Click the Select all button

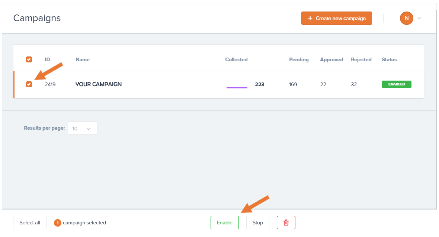pyautogui.click(x=30, y=223)
